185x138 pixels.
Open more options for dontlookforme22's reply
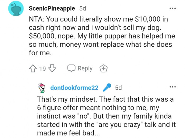coord(172,87)
